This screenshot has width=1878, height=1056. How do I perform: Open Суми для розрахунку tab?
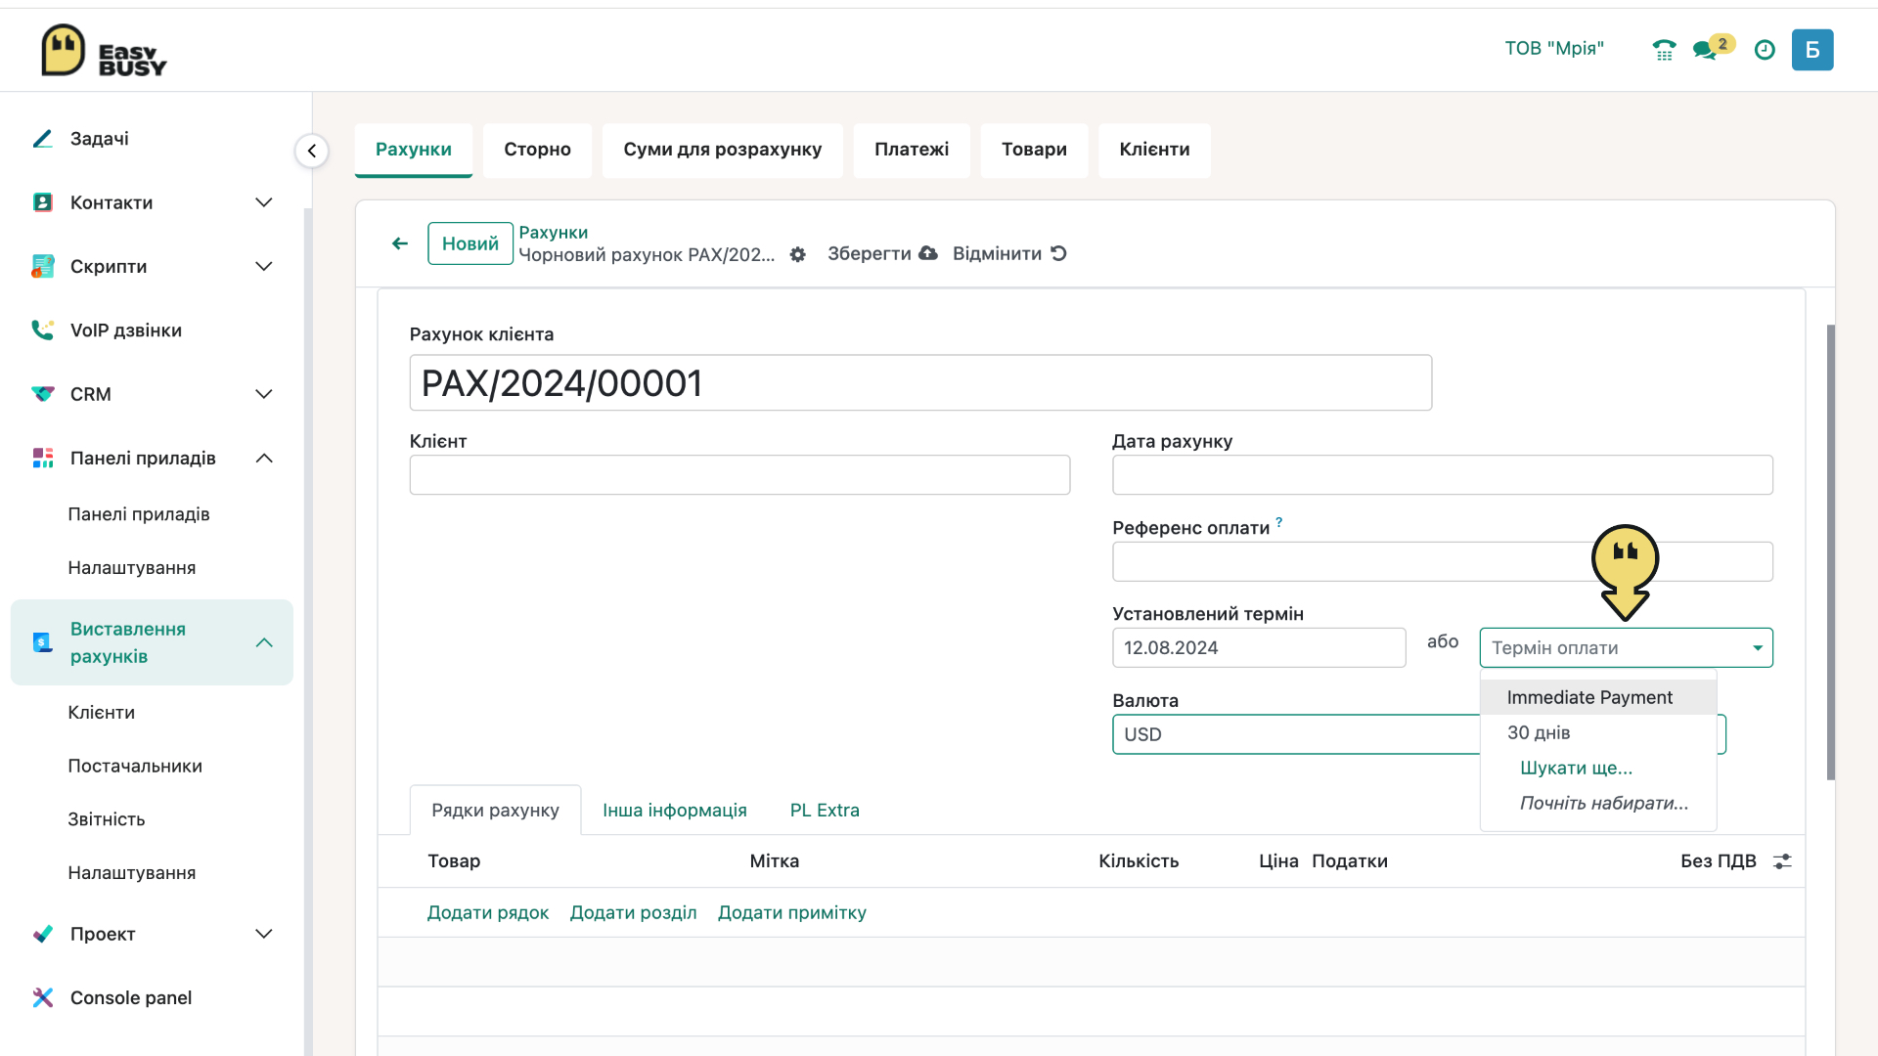722,150
